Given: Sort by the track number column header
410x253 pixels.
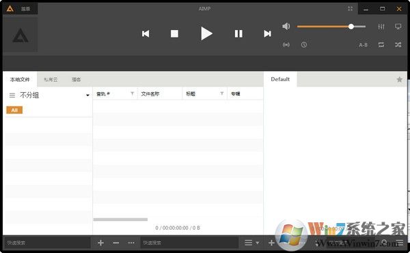Looking at the screenshot, I should pyautogui.click(x=102, y=93).
